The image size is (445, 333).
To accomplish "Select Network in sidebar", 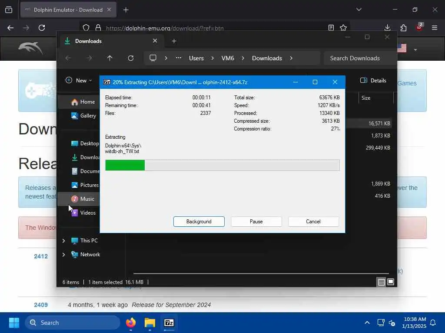I will 90,254.
